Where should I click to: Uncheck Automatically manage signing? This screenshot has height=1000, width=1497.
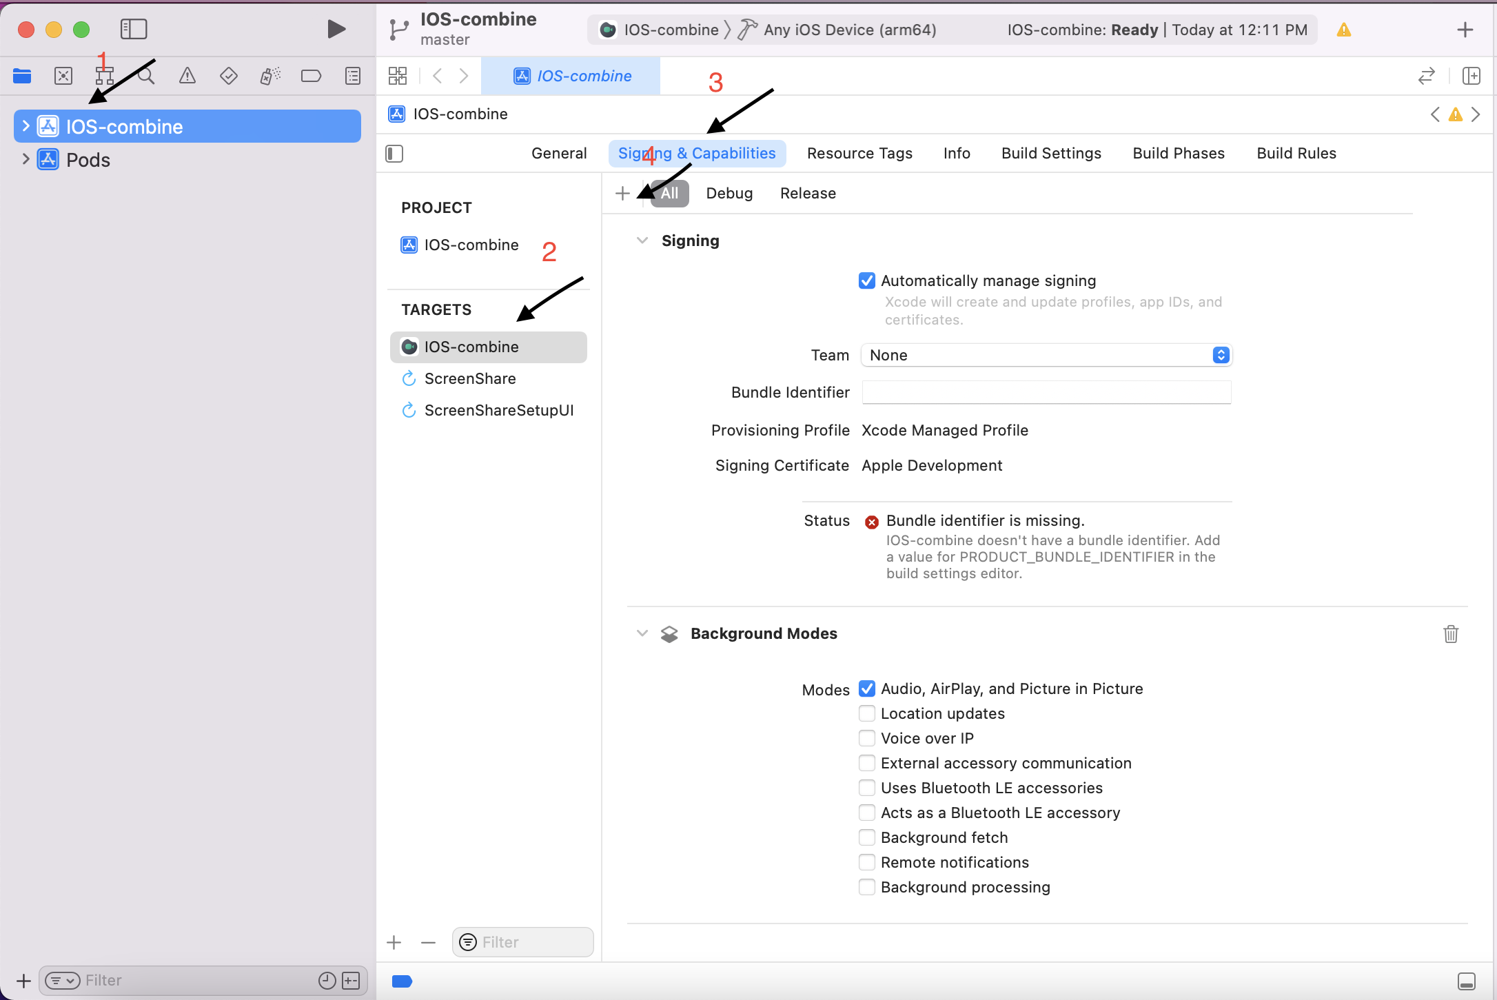[x=867, y=280]
